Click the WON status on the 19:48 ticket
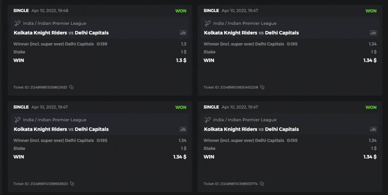 coord(181,11)
